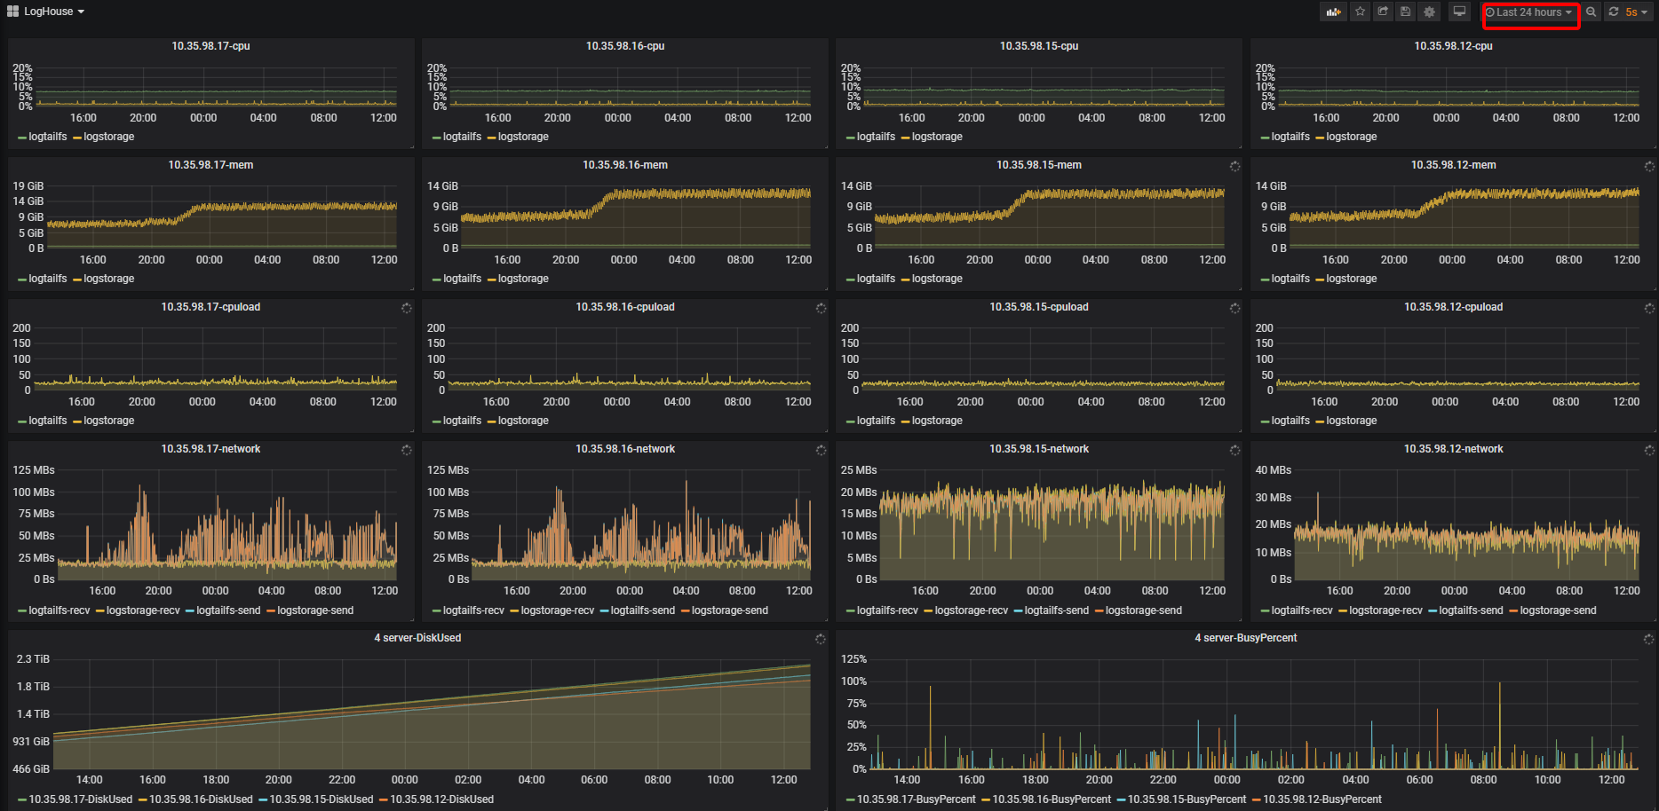The image size is (1659, 811).
Task: Refresh the dashboard with the refresh icon
Action: coord(1614,12)
